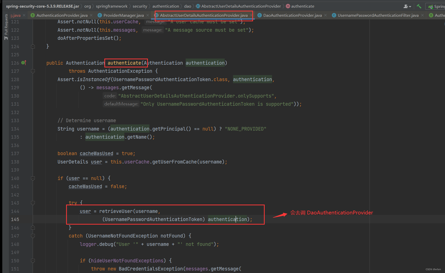Click the gutter at line number 138
The width and height of the screenshot is (445, 273).
click(15, 162)
